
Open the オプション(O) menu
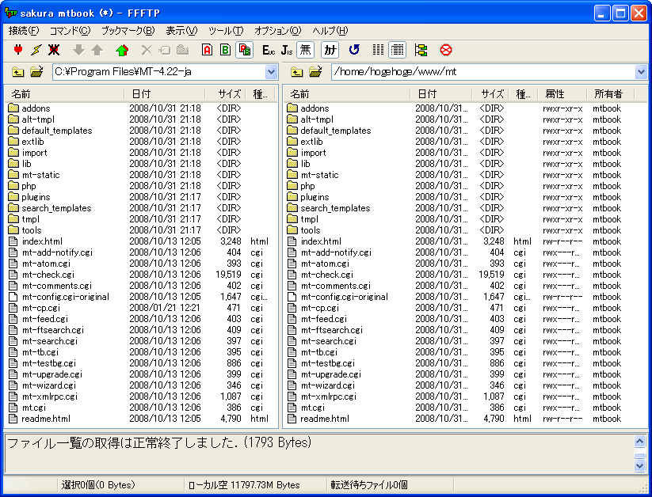[x=278, y=30]
